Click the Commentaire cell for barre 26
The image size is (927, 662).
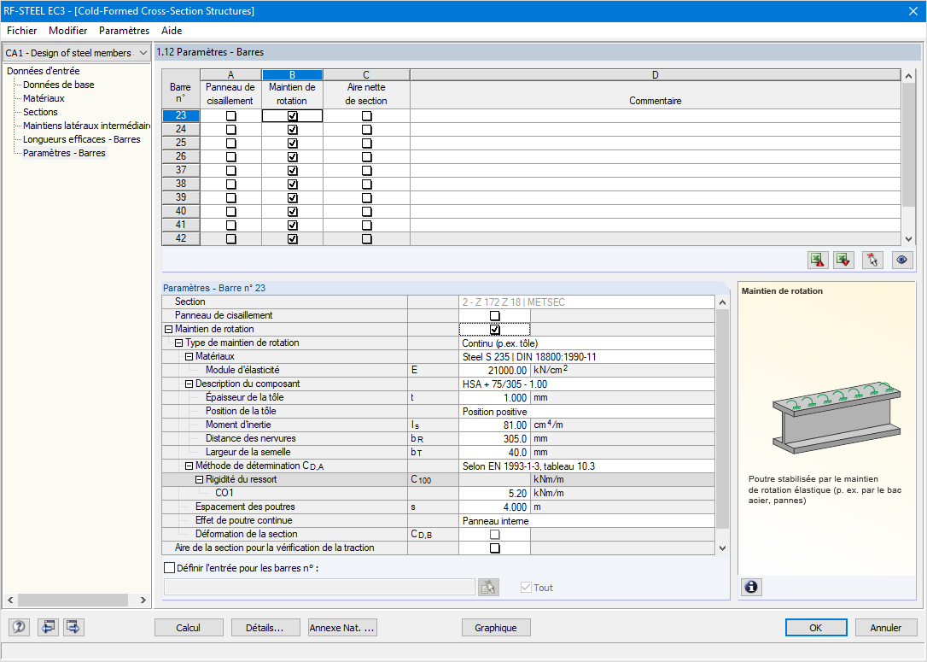[655, 157]
